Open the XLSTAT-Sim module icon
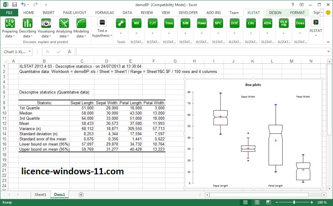The width and height of the screenshot is (333, 206). (185, 23)
